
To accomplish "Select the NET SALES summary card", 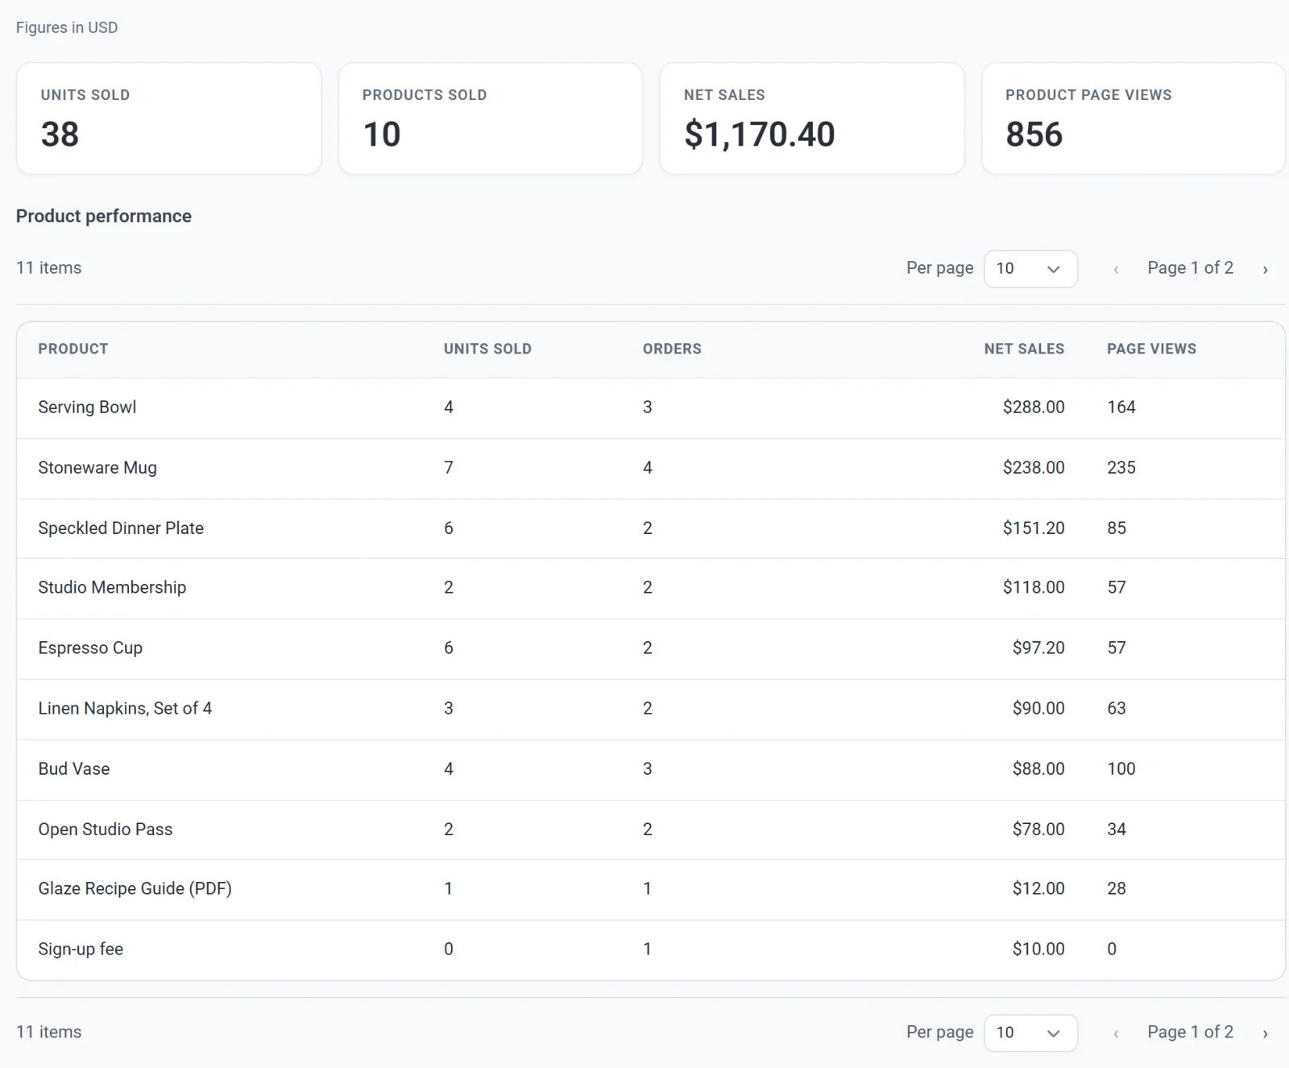I will tap(812, 118).
